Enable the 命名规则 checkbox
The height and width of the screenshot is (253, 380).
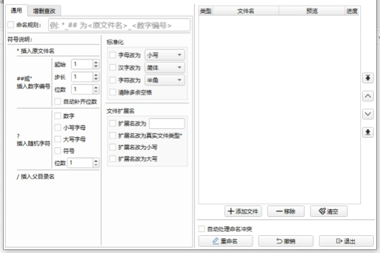coord(11,25)
